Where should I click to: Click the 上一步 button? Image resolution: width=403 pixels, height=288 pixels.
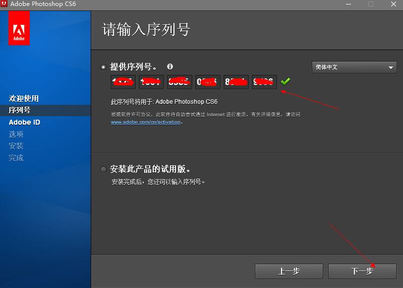pos(289,271)
